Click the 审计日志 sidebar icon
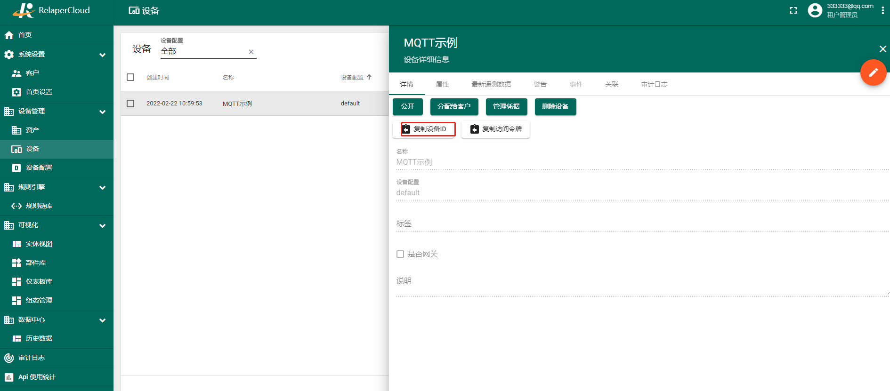The image size is (890, 391). [9, 358]
